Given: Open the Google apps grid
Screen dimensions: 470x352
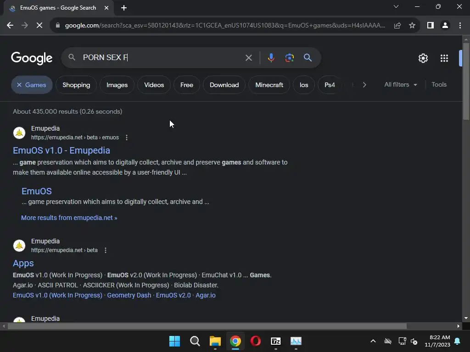Looking at the screenshot, I should (x=444, y=58).
